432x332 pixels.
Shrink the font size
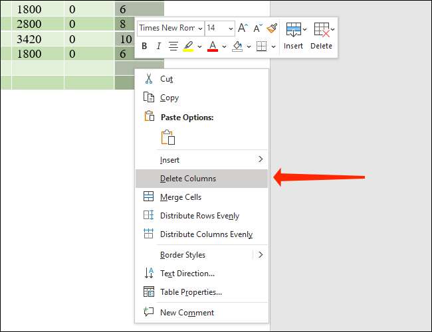point(258,28)
